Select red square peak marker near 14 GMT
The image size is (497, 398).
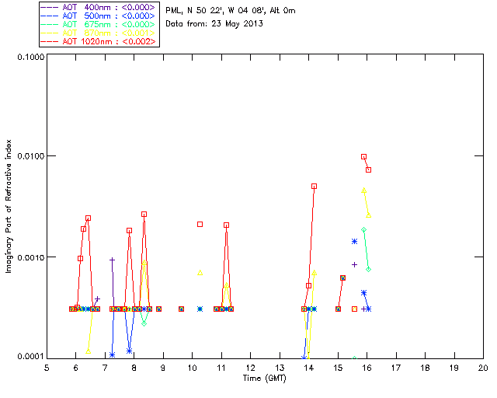click(x=314, y=187)
